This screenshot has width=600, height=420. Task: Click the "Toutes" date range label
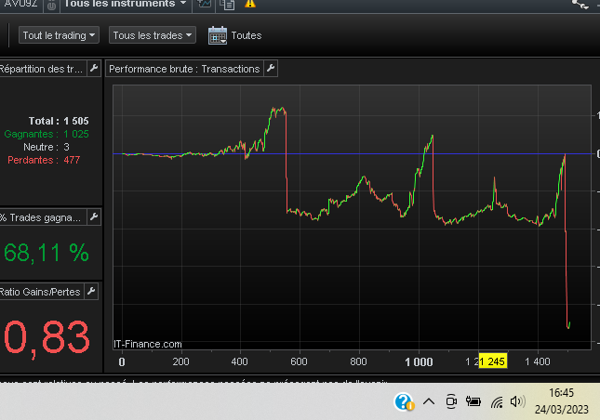246,35
